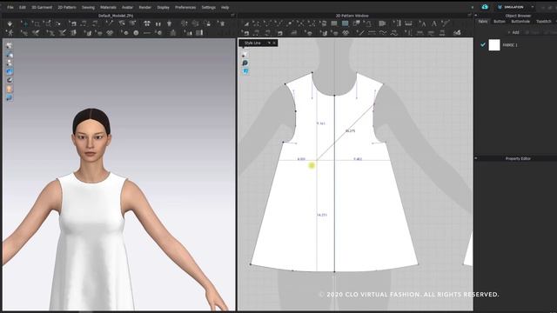Switch to the Fabric tab in Object Browser

483,21
